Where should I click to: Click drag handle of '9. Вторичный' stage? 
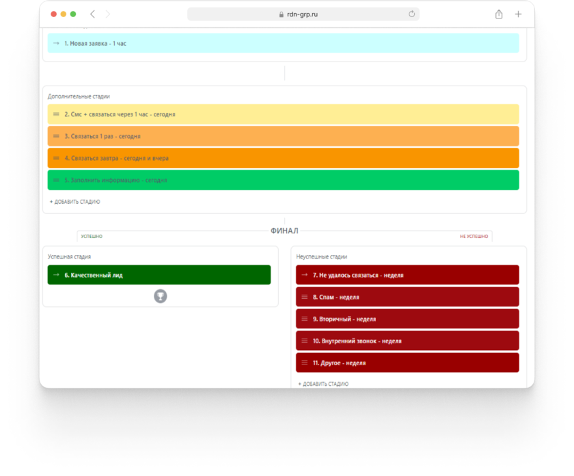point(305,319)
